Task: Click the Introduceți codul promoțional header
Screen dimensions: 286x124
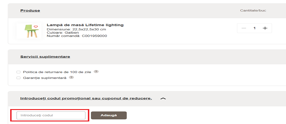Action: pos(86,98)
